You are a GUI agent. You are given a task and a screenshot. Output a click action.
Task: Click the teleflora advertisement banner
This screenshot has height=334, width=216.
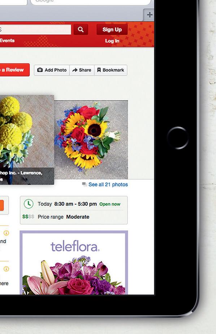pos(74,263)
